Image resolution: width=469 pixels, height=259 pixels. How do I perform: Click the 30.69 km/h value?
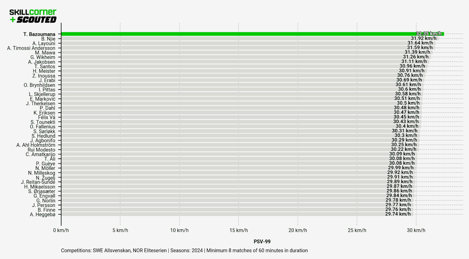pos(409,80)
